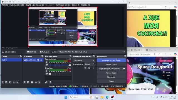Screen dimensions: 178x100
Task: Delete scene transition via trash icon
Action: click(89, 68)
